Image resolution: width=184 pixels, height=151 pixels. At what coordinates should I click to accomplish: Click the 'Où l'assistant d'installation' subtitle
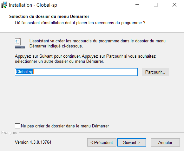coord(80,23)
